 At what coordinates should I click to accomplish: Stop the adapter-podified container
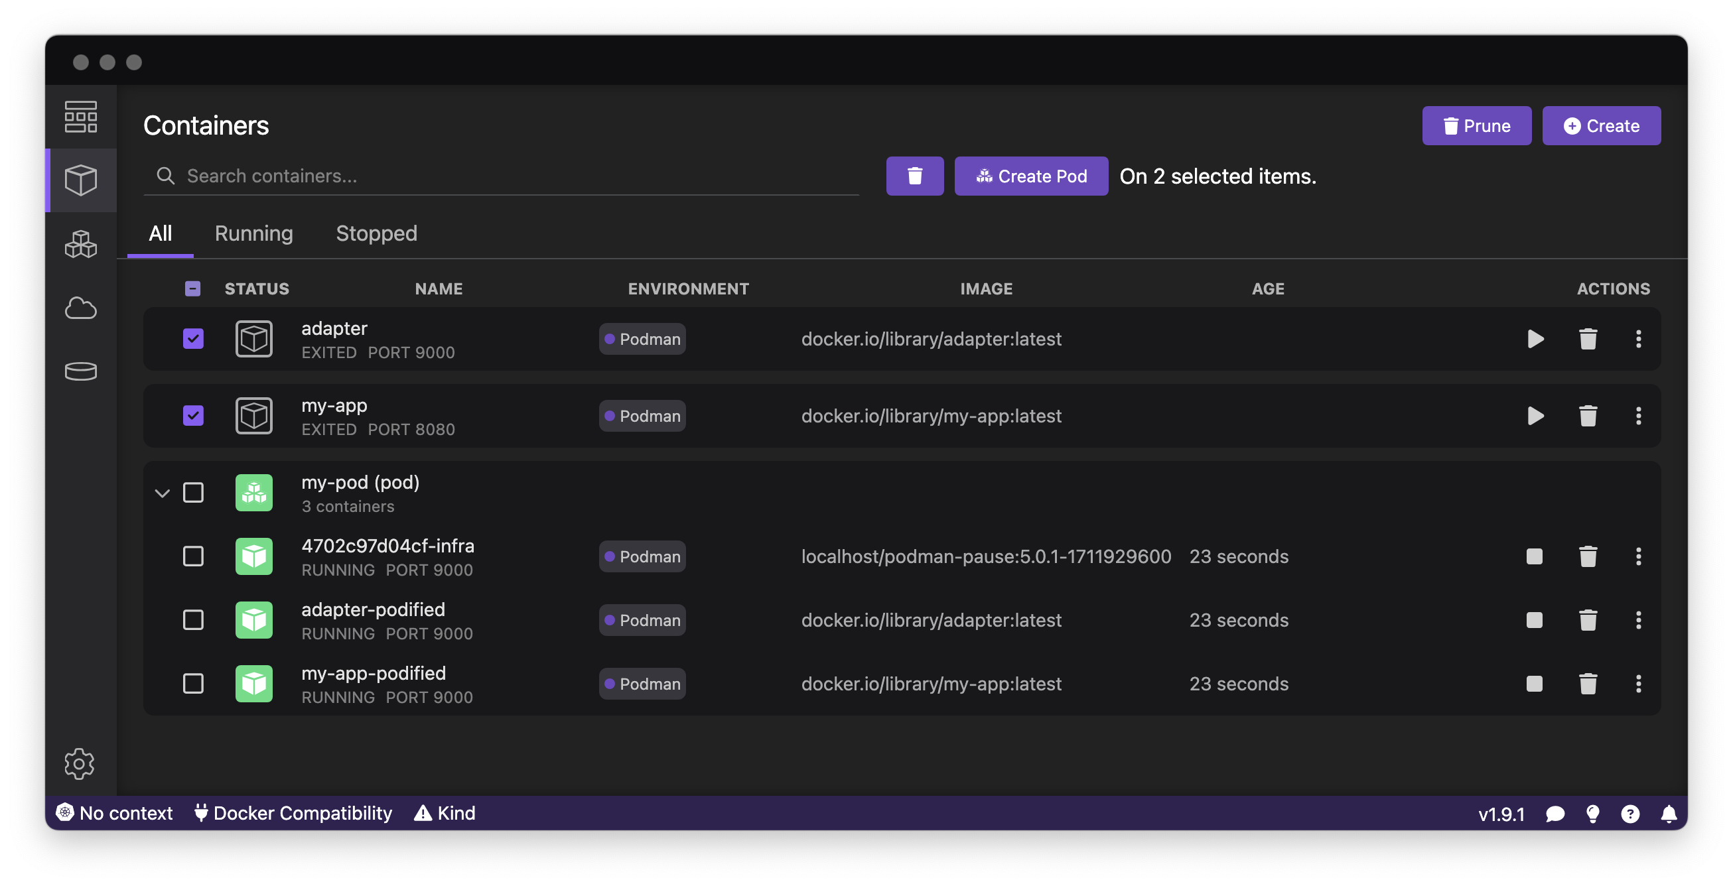coord(1535,620)
